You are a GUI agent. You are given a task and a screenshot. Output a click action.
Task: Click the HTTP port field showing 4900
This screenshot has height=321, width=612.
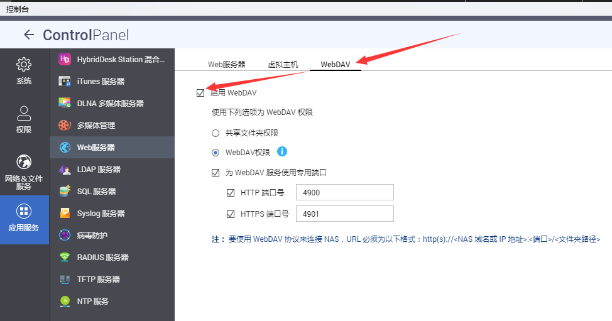coord(344,192)
